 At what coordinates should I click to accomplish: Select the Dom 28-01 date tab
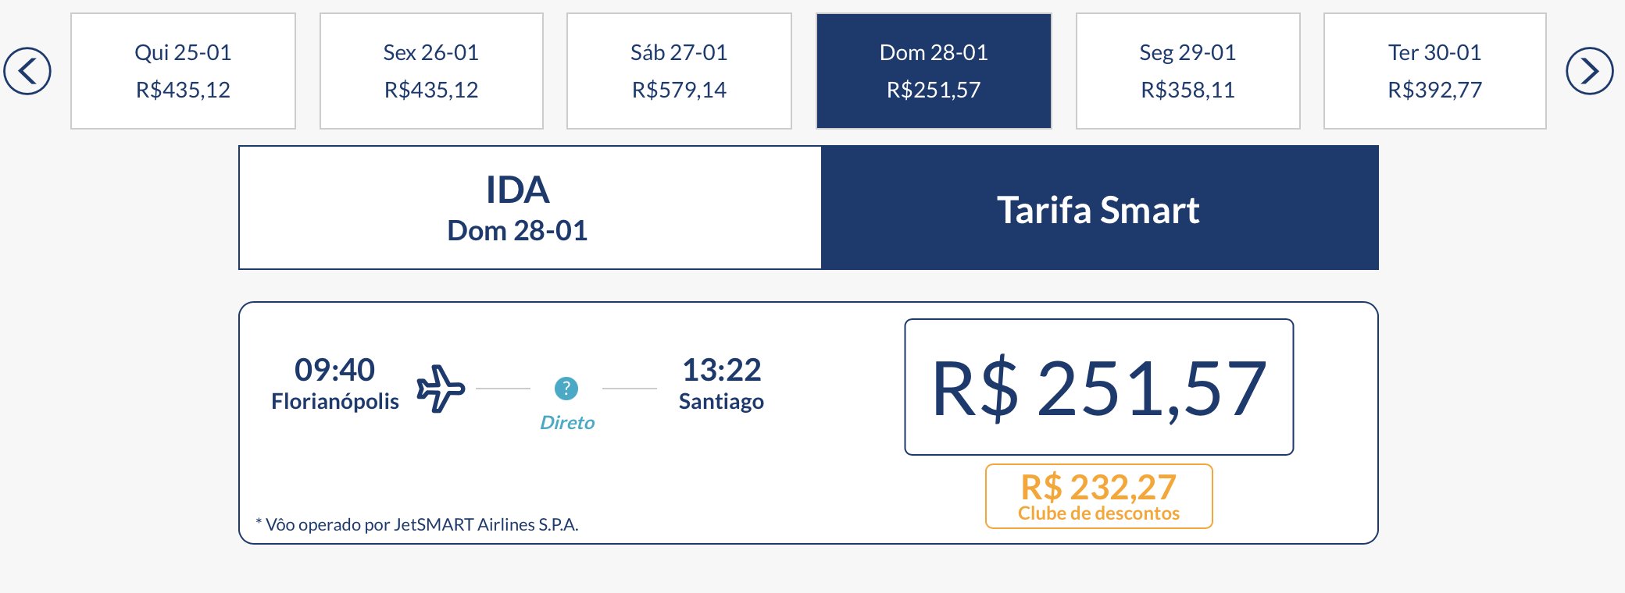[934, 71]
